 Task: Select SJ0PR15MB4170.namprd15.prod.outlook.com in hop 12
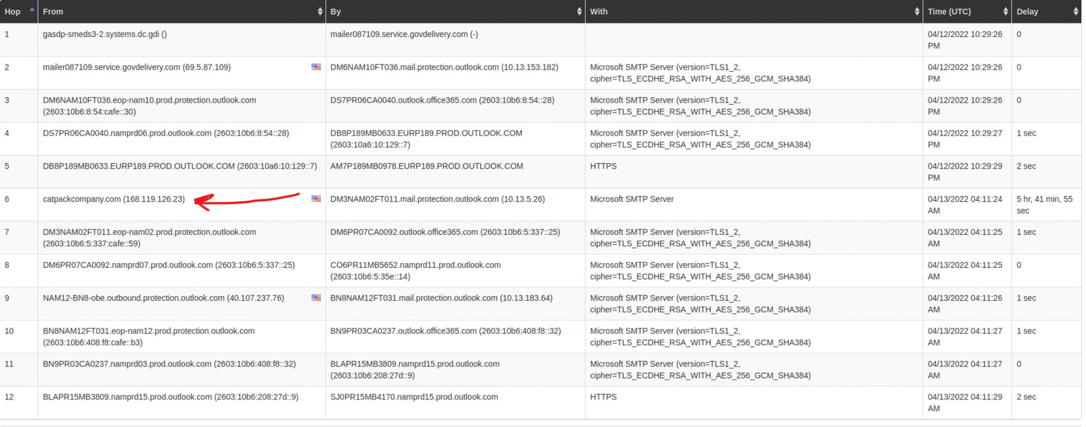point(414,397)
